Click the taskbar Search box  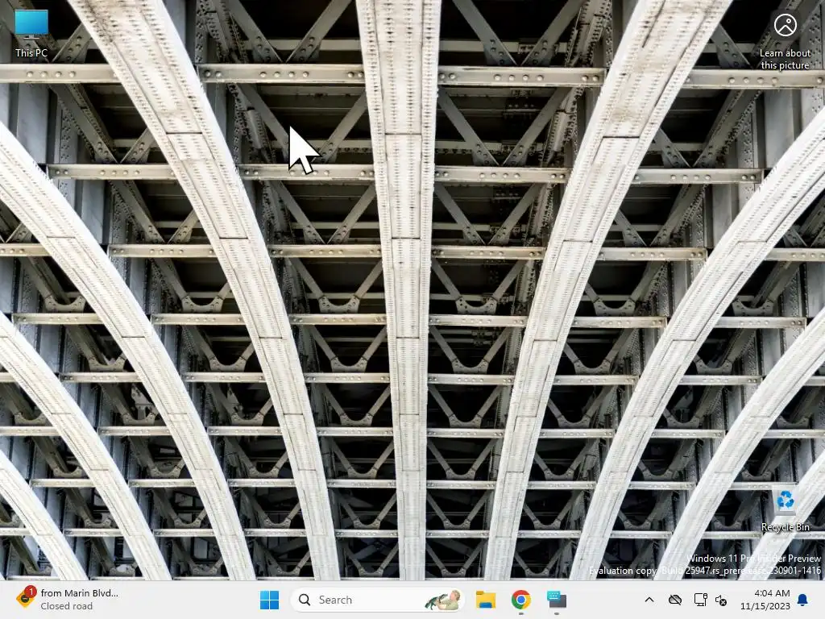tap(377, 600)
